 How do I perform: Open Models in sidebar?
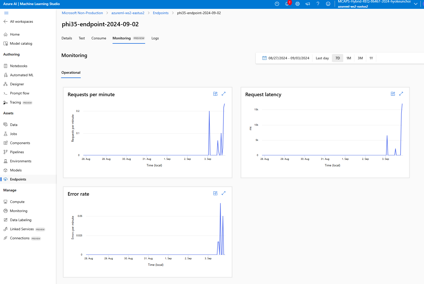click(13, 170)
